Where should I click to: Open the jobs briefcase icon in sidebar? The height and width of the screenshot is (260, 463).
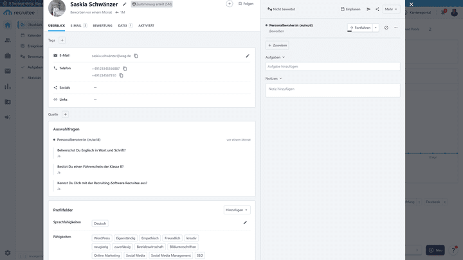tap(8, 56)
